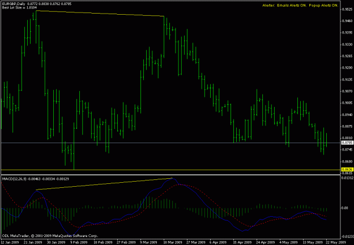Click the 9 Feb 2009 date label
Image resolution: width=354 pixels, height=245 pixels.
pos(79,243)
